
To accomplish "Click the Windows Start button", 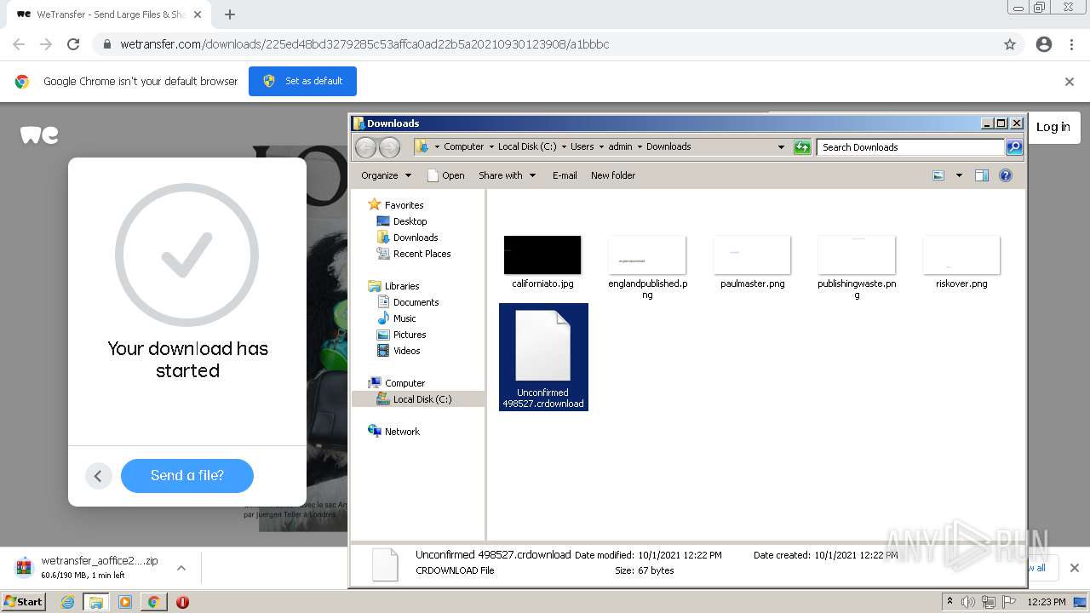I will (x=24, y=602).
